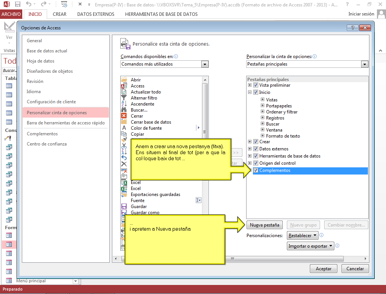Open the Restablecer dropdown button
Screen dimensions: 386x294
tap(303, 236)
